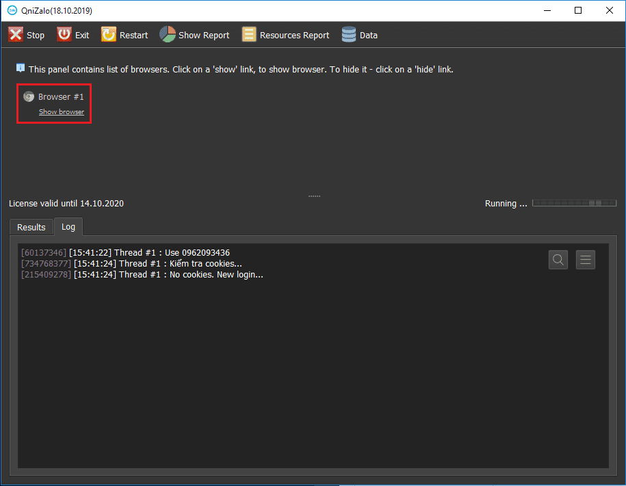Open the Resources Report

tap(285, 35)
